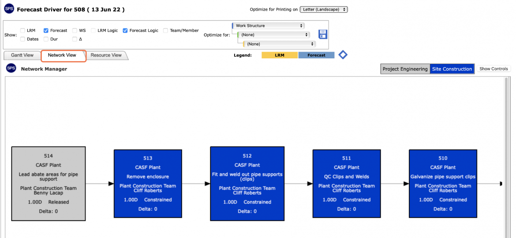Click the SPS logo beside Forecast Driver title
This screenshot has width=516, height=238.
[x=9, y=9]
